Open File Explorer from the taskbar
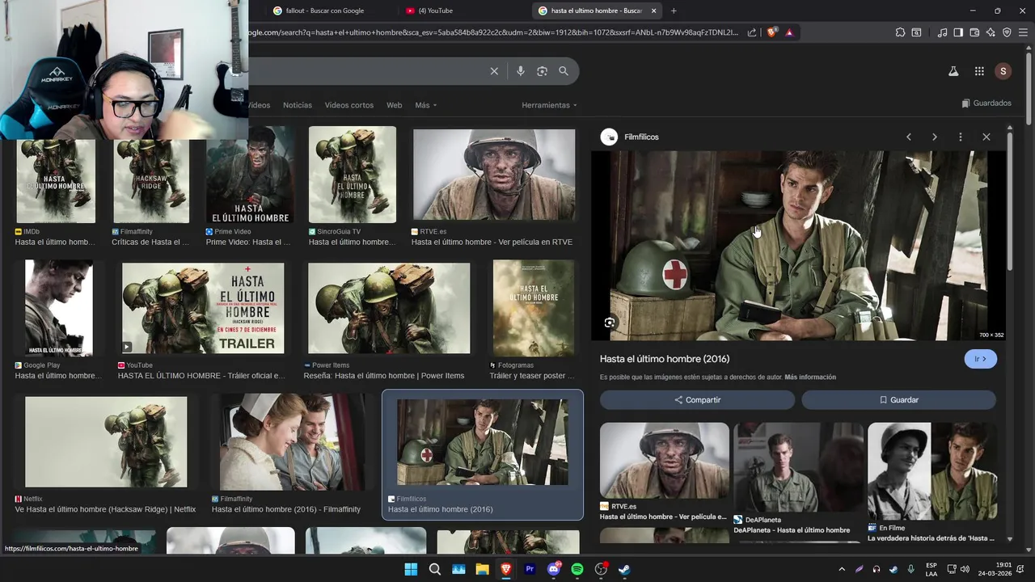The image size is (1035, 582). (x=483, y=569)
